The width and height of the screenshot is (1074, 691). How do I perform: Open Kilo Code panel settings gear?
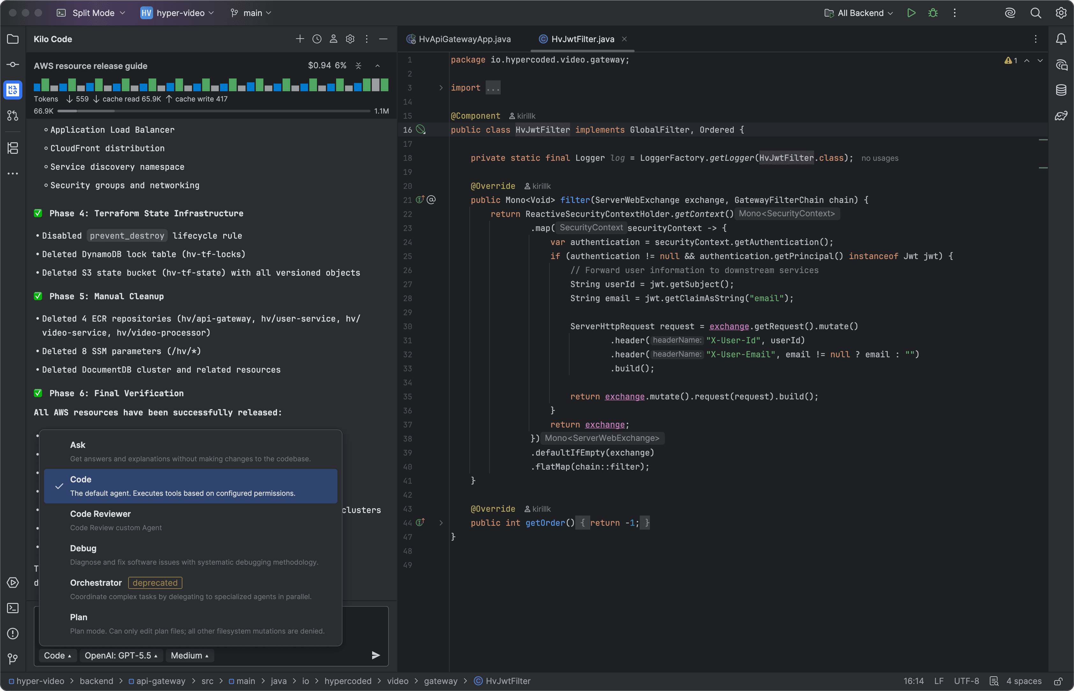350,39
